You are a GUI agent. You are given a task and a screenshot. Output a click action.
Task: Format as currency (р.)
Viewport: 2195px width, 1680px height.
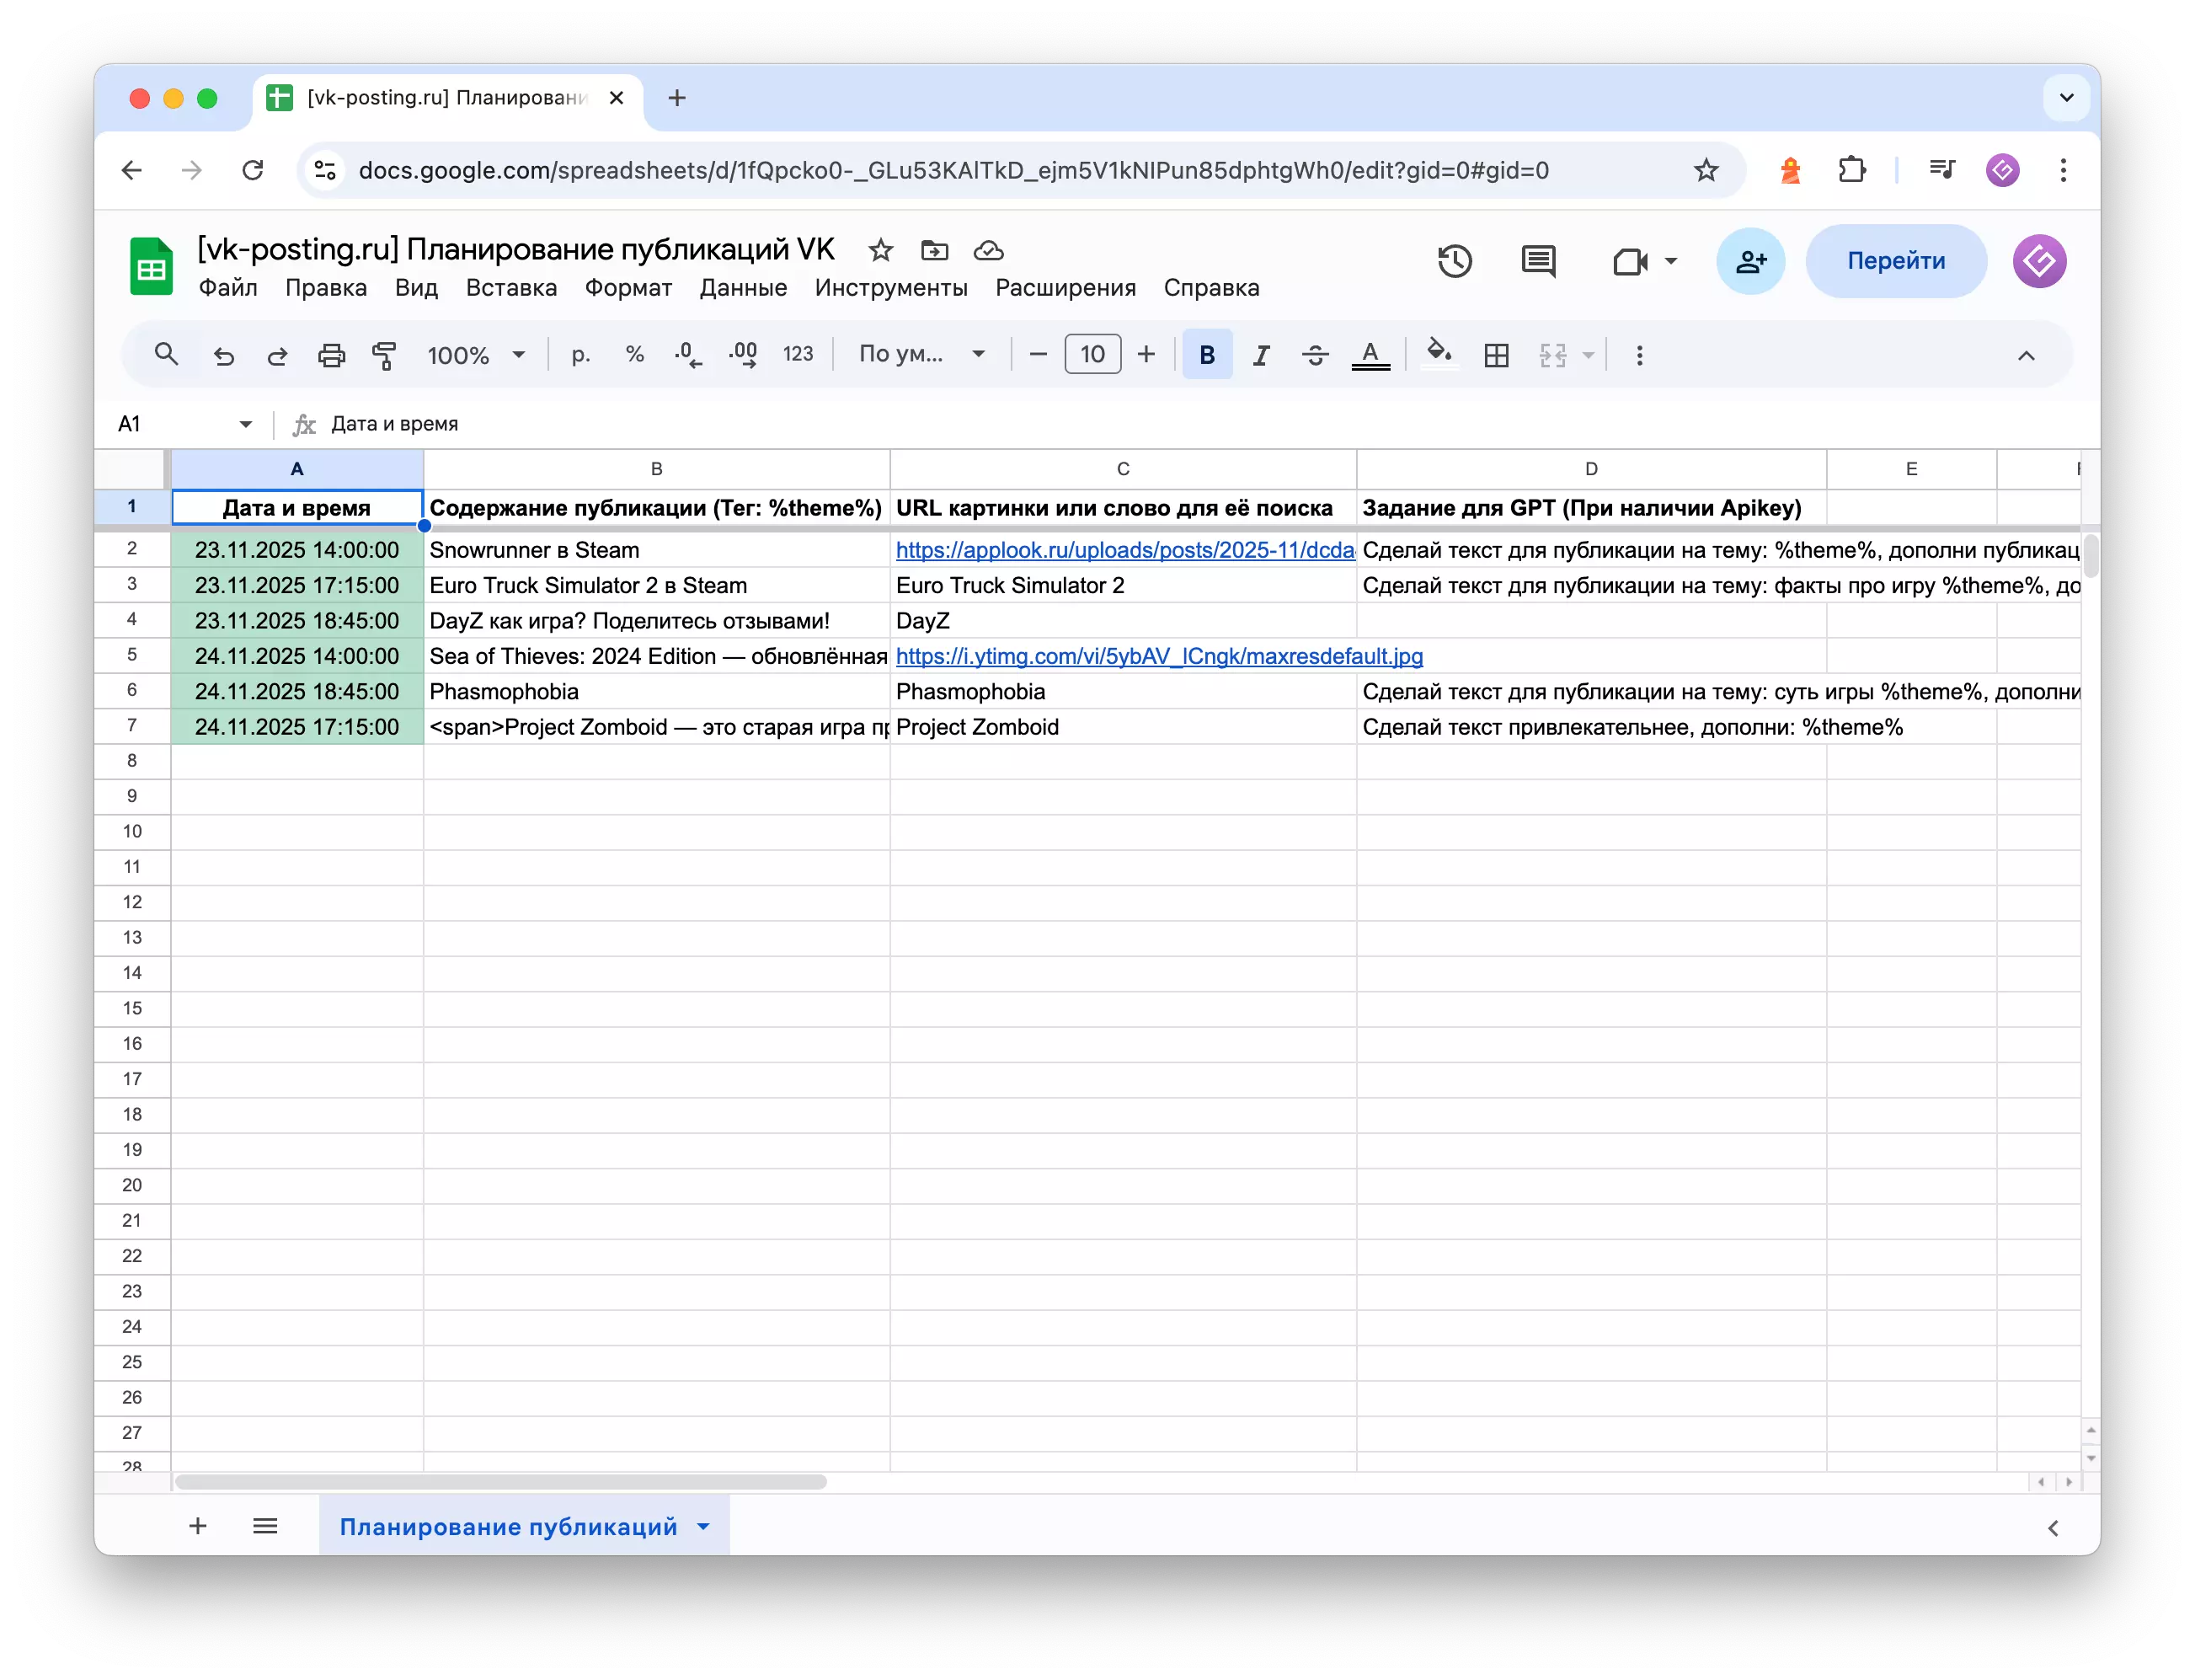(580, 354)
